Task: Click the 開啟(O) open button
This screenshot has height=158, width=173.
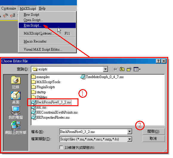Action: 154,131
